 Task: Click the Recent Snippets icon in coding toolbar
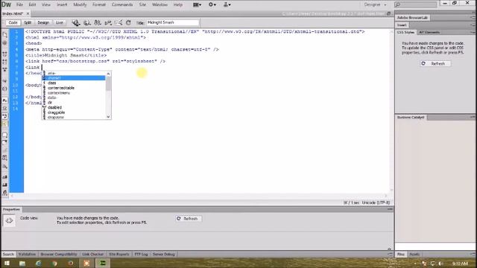coord(5,158)
